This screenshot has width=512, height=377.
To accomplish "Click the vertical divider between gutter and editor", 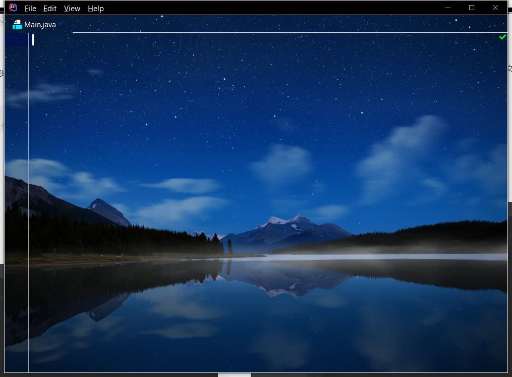I will [28, 202].
